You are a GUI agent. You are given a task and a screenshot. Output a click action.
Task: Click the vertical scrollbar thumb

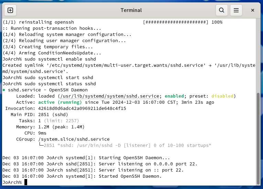(258, 137)
